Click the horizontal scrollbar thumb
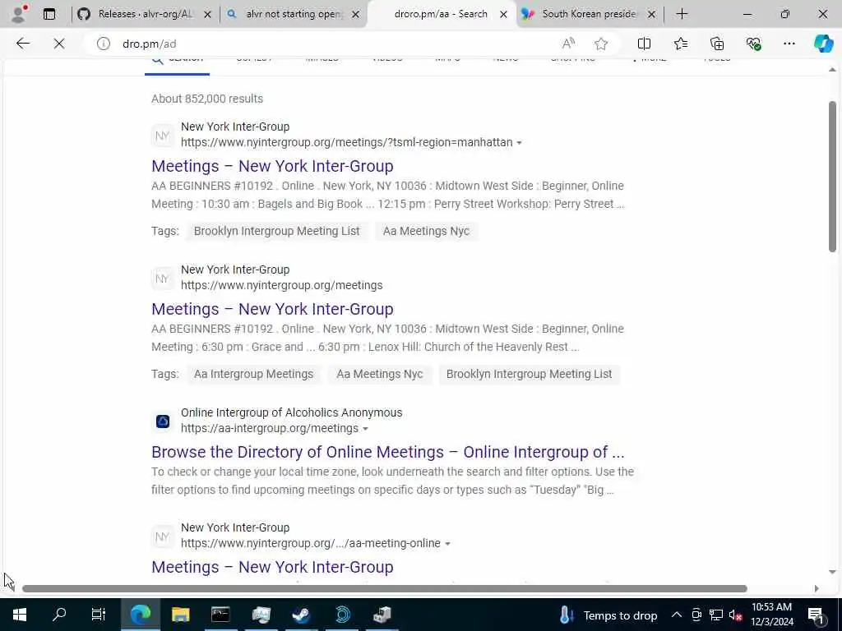This screenshot has width=842, height=631. [385, 588]
